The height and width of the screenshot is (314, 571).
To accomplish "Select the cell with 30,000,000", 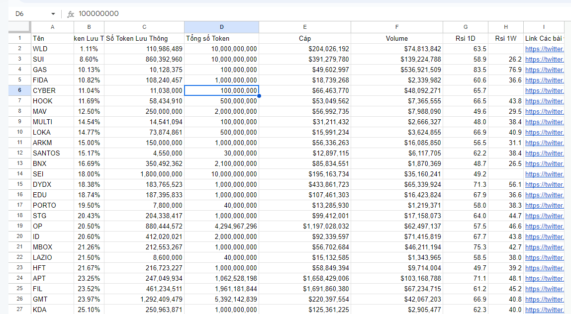I will tap(222, 153).
